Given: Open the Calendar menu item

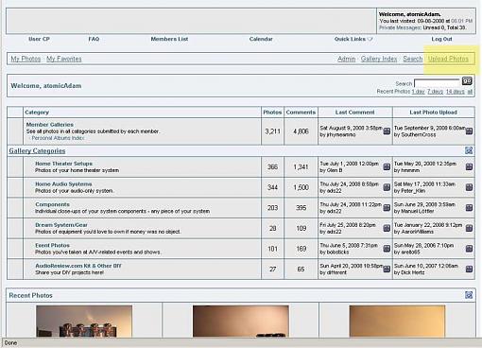Looking at the screenshot, I should (x=261, y=39).
